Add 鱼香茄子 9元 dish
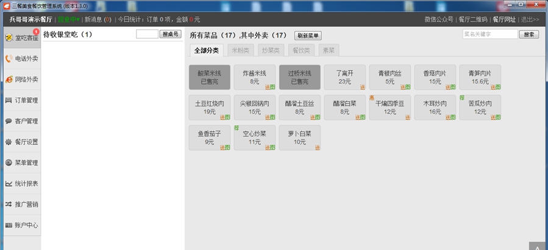Screen dimensions: 548x250 210,137
